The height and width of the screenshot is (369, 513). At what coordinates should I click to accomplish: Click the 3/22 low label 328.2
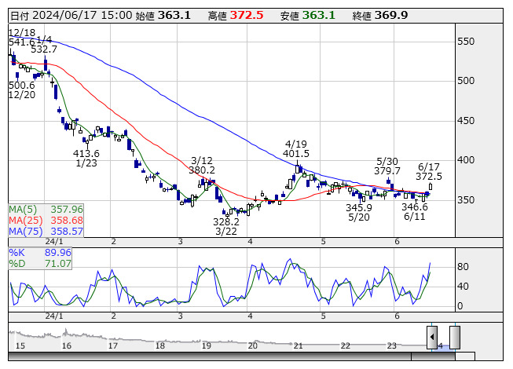click(226, 222)
